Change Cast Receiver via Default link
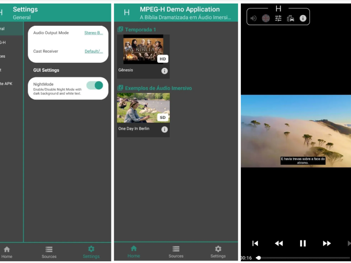 [x=94, y=51]
